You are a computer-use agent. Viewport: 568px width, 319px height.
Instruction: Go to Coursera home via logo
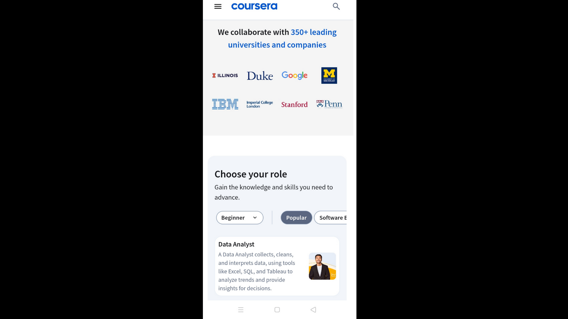tap(254, 6)
